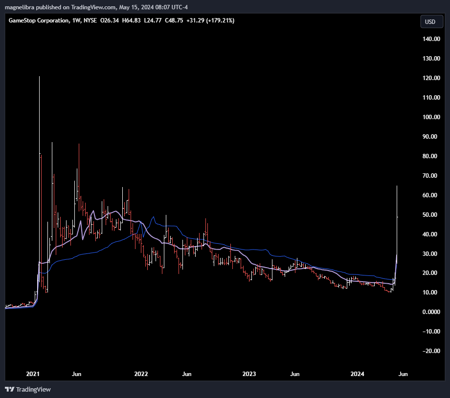Screen dimensions: 450x398
Task: Click the high value H64.83
Action: pos(132,21)
